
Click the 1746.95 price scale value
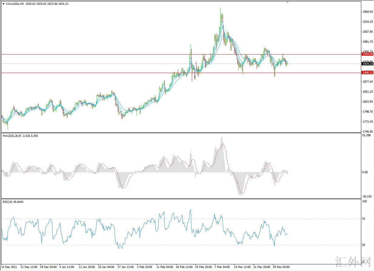click(367, 132)
